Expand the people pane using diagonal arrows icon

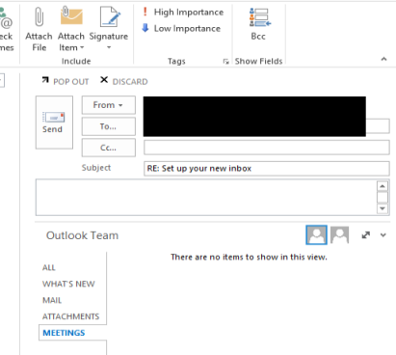pos(366,235)
